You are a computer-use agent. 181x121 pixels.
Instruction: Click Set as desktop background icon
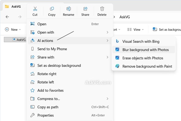[33, 65]
